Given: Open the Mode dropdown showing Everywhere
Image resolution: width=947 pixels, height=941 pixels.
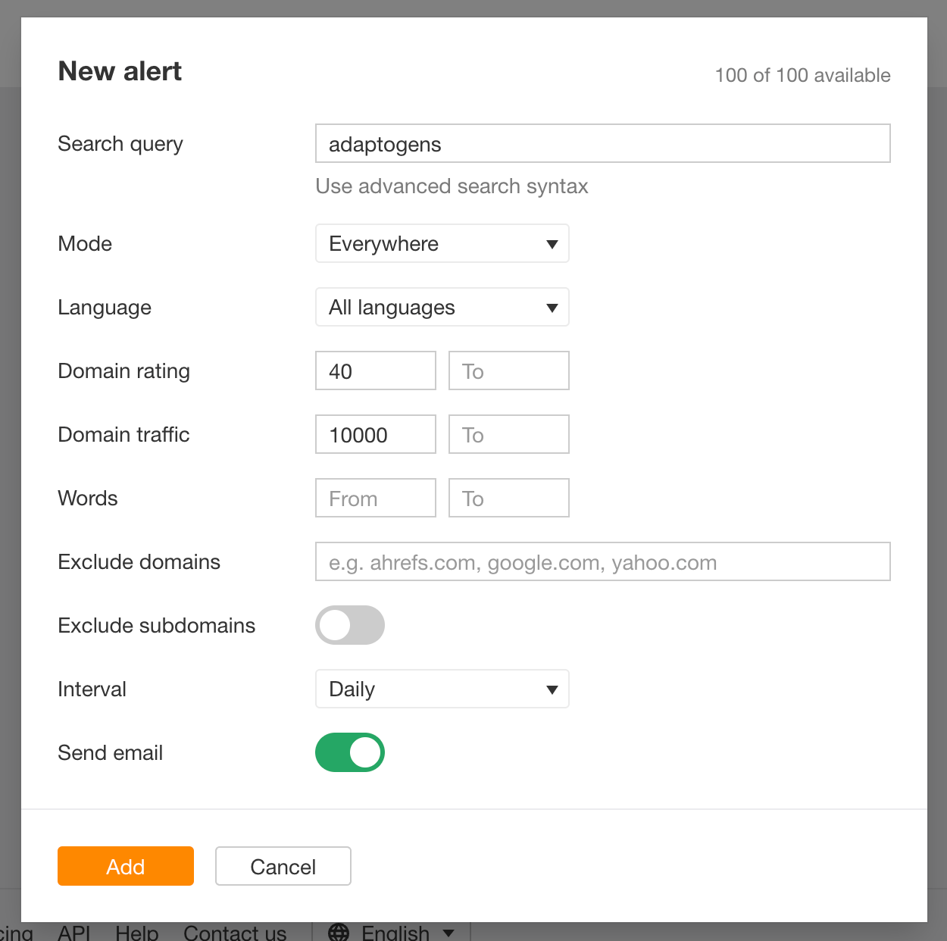Looking at the screenshot, I should click(442, 243).
